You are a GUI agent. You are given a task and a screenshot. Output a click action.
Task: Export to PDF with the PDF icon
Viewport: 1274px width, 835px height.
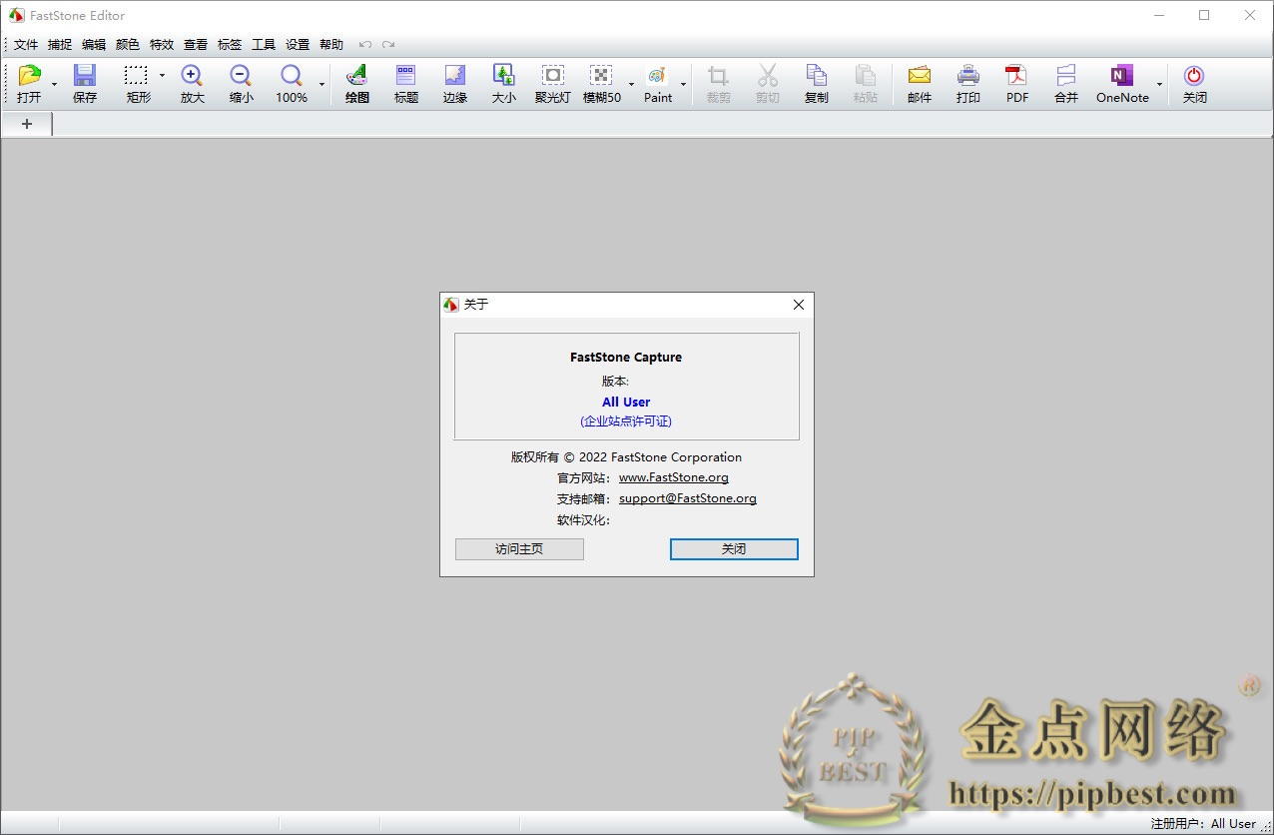tap(1016, 80)
